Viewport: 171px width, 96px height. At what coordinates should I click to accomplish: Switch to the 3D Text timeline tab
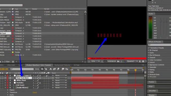click(76, 65)
